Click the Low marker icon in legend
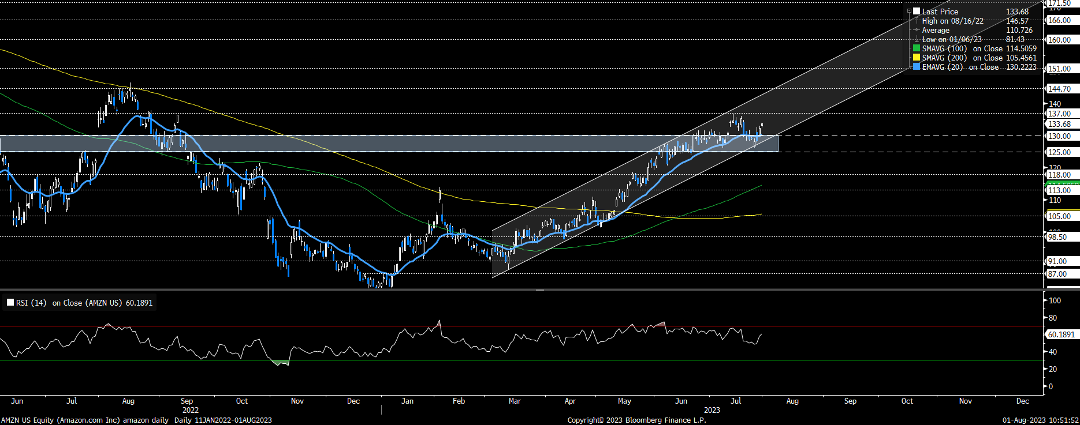The width and height of the screenshot is (1080, 425). [917, 39]
